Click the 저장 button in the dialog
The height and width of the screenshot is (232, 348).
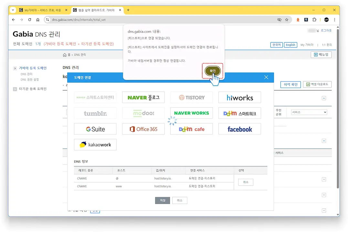click(x=163, y=200)
